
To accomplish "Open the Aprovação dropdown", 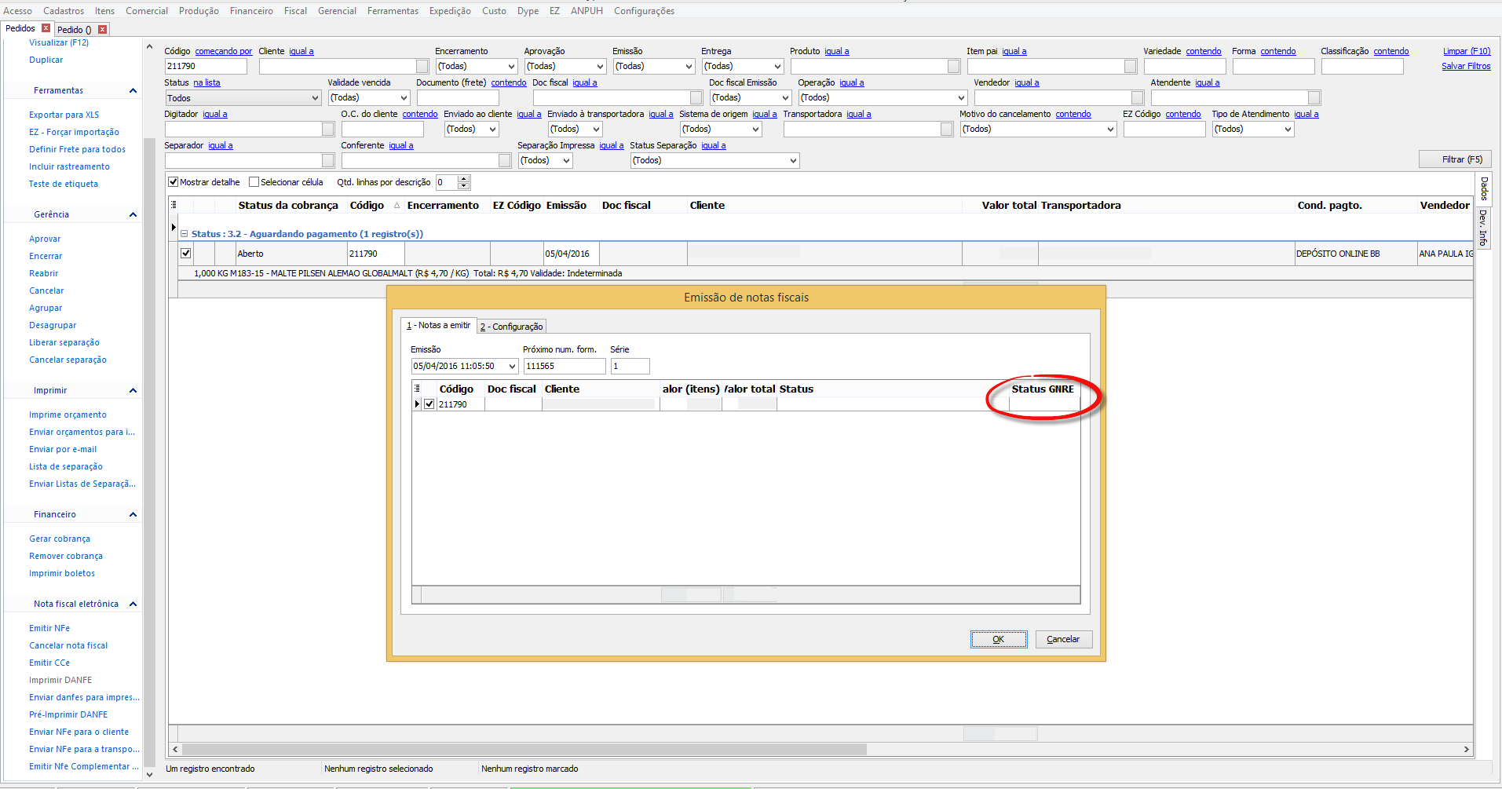I will 600,67.
